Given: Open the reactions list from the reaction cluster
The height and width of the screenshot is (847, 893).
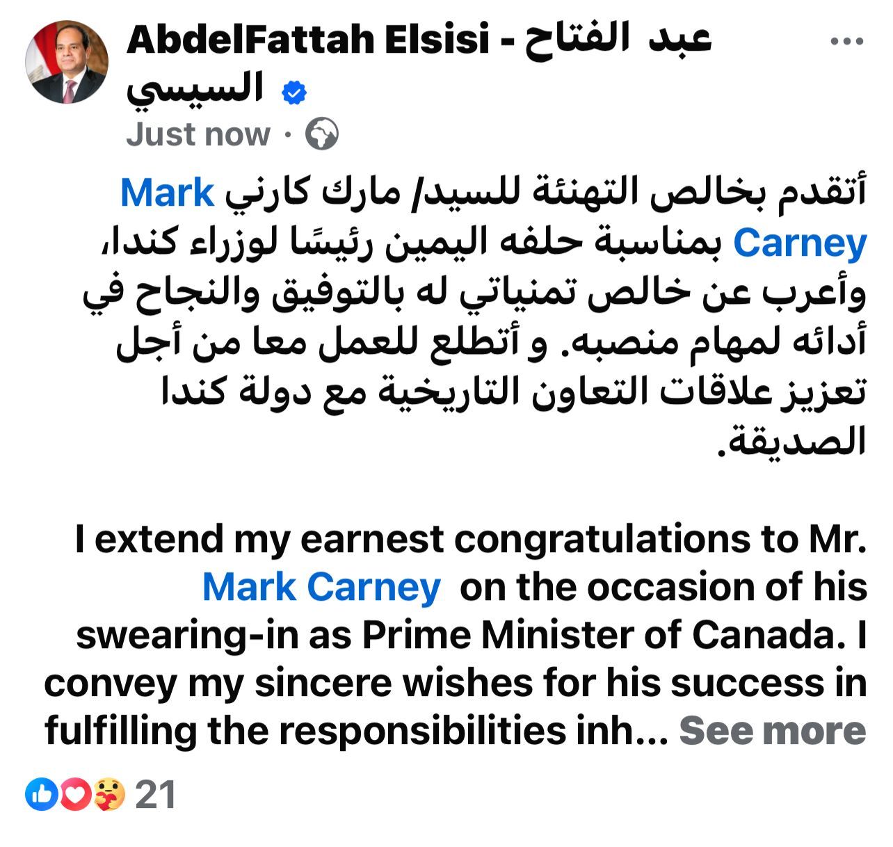Looking at the screenshot, I should (74, 792).
